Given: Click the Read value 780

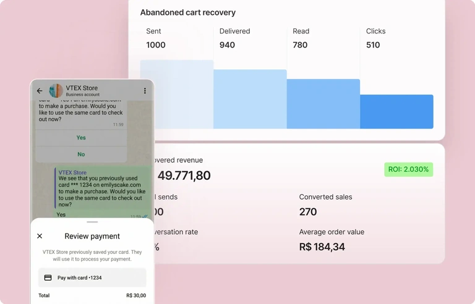Looking at the screenshot, I should 300,45.
